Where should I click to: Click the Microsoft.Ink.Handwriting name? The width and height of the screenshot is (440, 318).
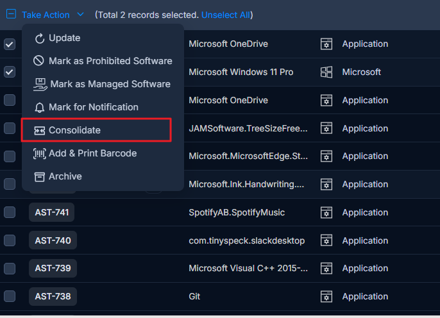[246, 184]
